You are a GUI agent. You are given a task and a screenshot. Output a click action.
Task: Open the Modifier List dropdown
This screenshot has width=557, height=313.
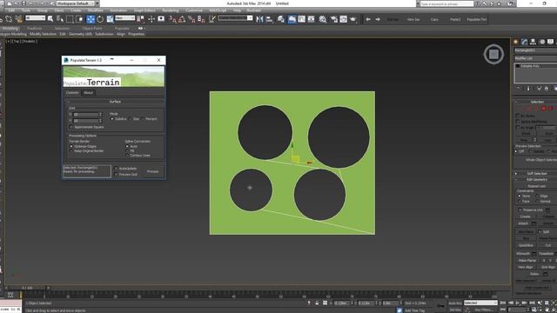(x=535, y=58)
